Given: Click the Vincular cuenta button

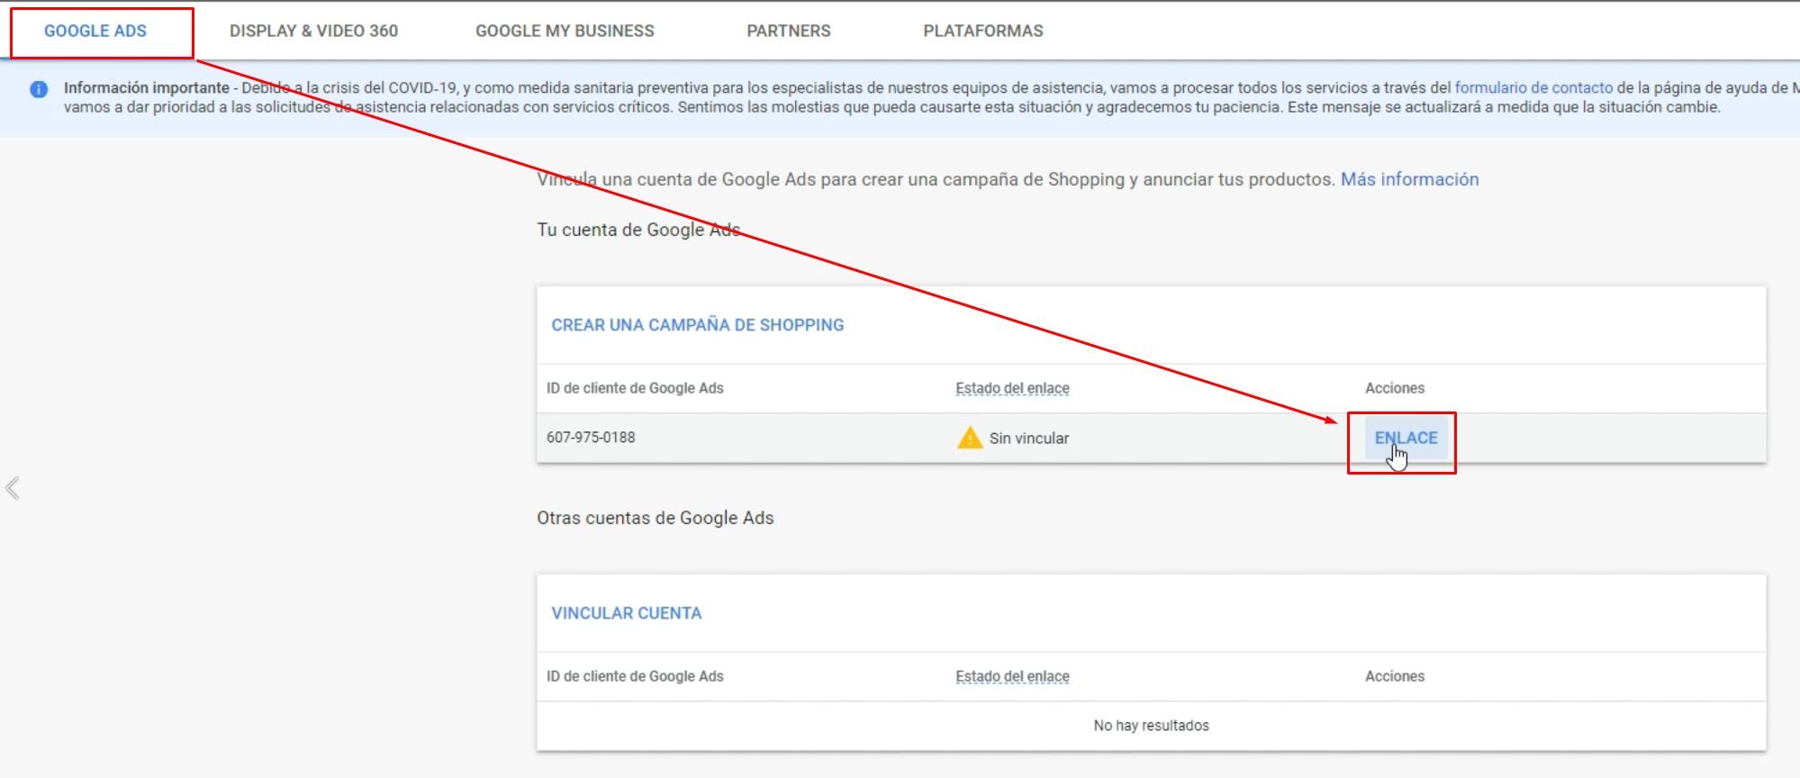Looking at the screenshot, I should click(627, 613).
